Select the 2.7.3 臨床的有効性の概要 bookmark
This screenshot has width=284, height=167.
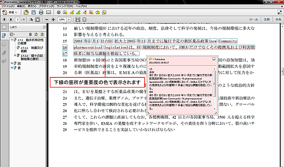[31, 41]
